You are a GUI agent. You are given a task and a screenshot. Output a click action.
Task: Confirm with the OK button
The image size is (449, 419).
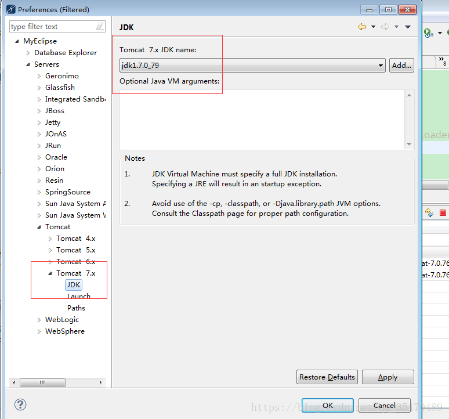(x=328, y=405)
